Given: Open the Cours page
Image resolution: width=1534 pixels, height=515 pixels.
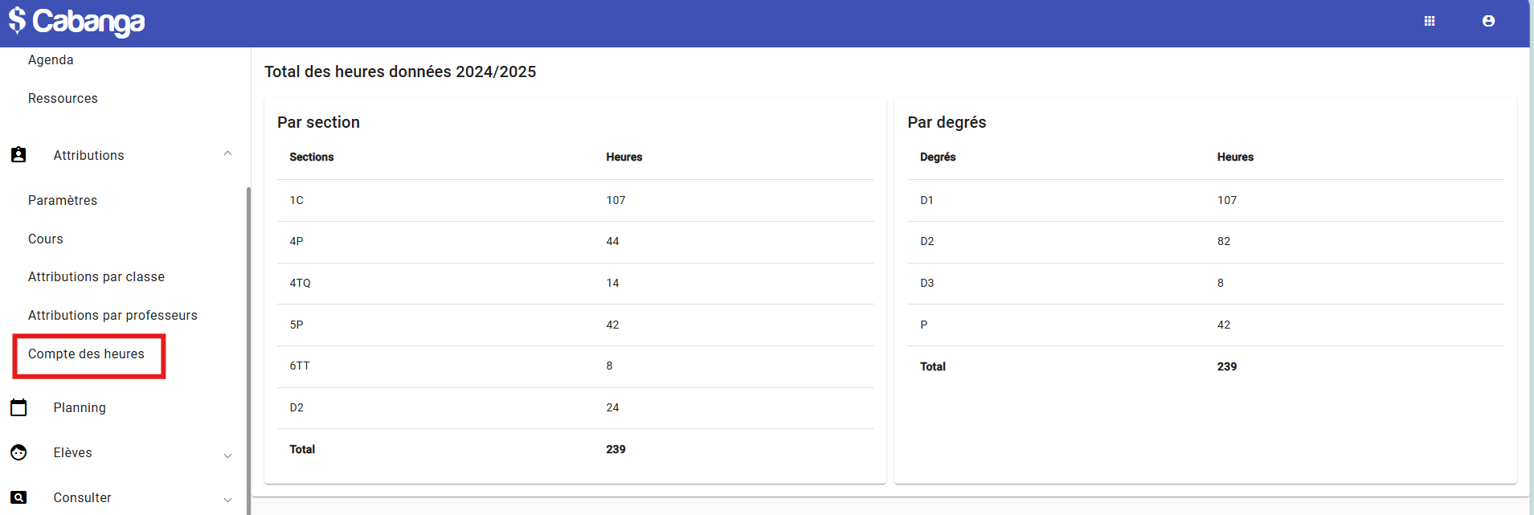Looking at the screenshot, I should (46, 239).
